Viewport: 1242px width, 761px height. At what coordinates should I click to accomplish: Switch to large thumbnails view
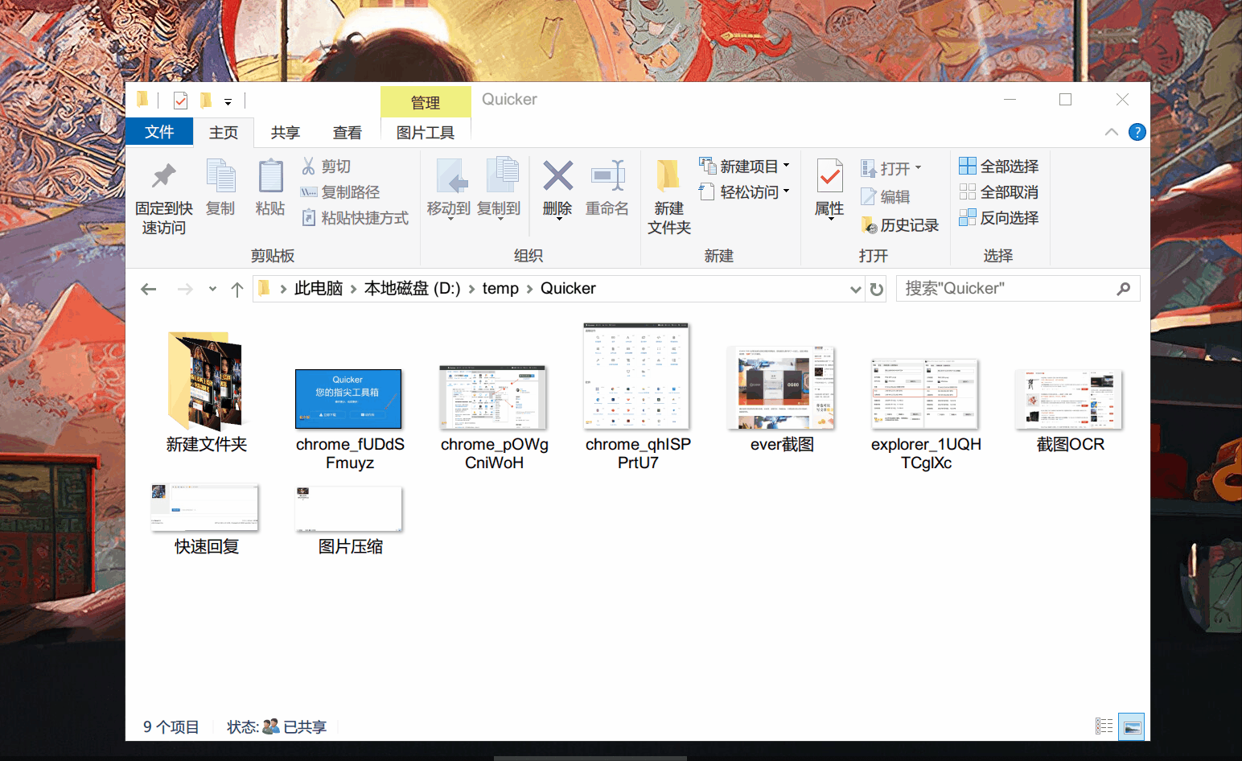click(1132, 726)
